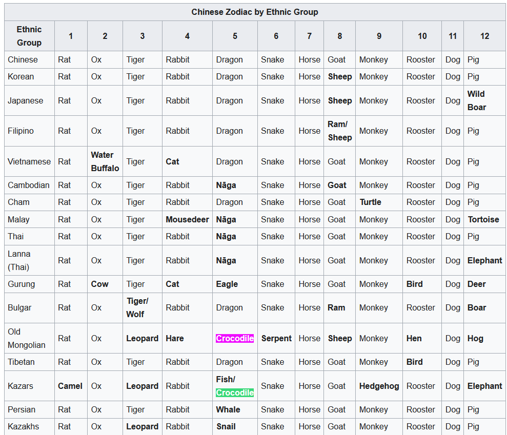This screenshot has width=507, height=435.
Task: Click 'Sheep' in the Japanese row
Action: [x=340, y=100]
